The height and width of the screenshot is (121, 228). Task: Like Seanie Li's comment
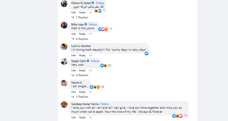[x=73, y=92]
